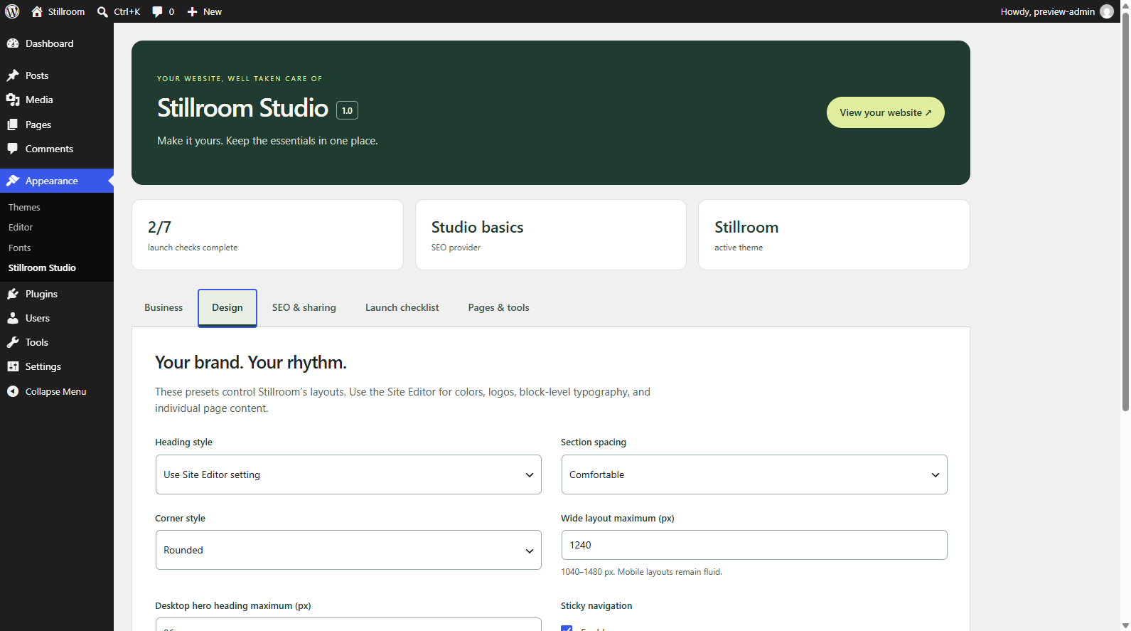The height and width of the screenshot is (631, 1131).
Task: Click the Collapse Menu arrow icon
Action: tap(13, 391)
